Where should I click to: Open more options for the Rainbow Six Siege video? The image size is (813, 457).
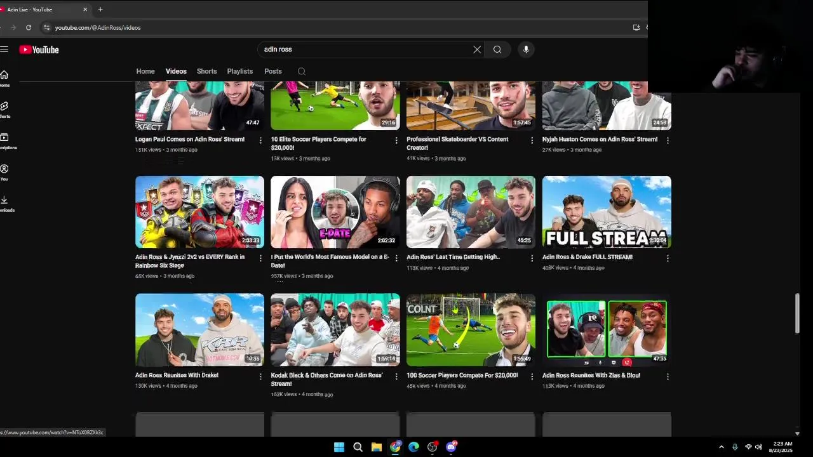tap(260, 258)
